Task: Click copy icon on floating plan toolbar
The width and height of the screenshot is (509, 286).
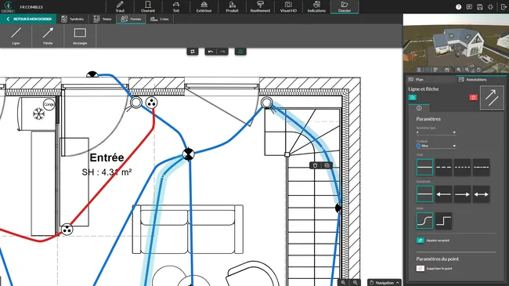Action: coord(327,165)
